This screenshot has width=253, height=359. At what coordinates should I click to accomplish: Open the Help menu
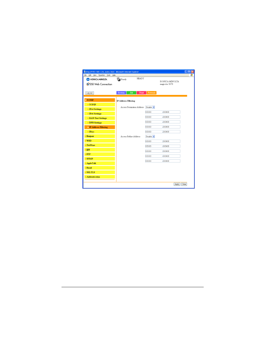coord(114,75)
